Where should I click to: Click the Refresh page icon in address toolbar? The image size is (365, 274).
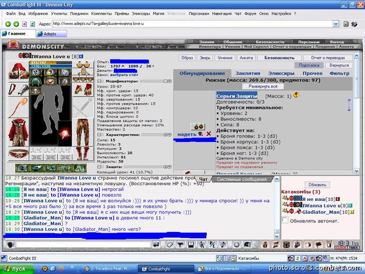click(33, 24)
